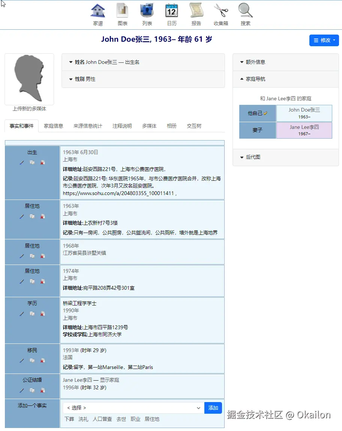The height and width of the screenshot is (431, 342).
Task: Open the 日历 calendar icon
Action: tap(172, 11)
